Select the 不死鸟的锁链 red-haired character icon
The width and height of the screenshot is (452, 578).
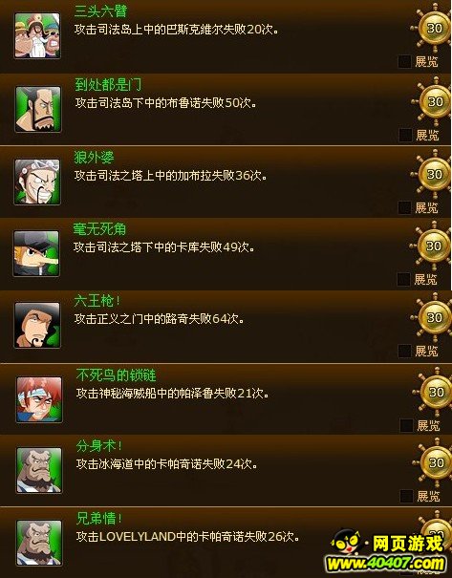point(39,399)
